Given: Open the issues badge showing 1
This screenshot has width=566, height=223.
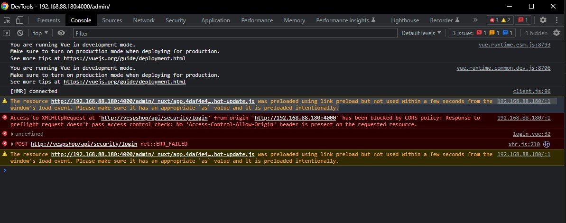Looking at the screenshot, I should pos(523,20).
